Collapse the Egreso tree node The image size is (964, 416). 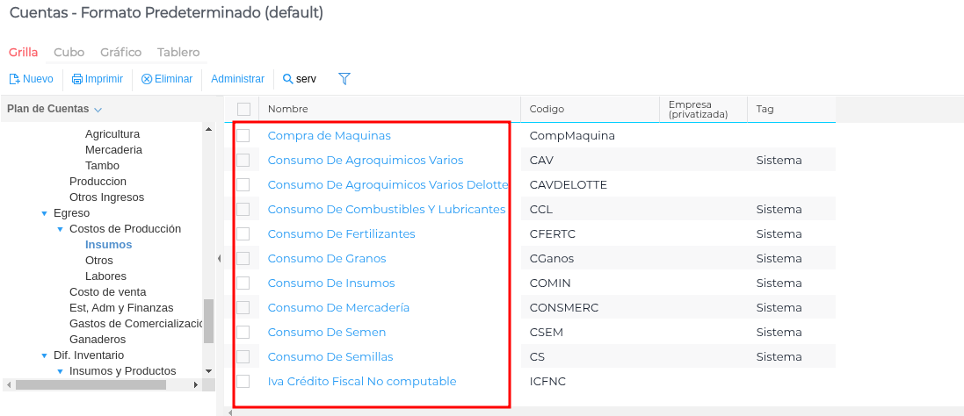click(45, 213)
